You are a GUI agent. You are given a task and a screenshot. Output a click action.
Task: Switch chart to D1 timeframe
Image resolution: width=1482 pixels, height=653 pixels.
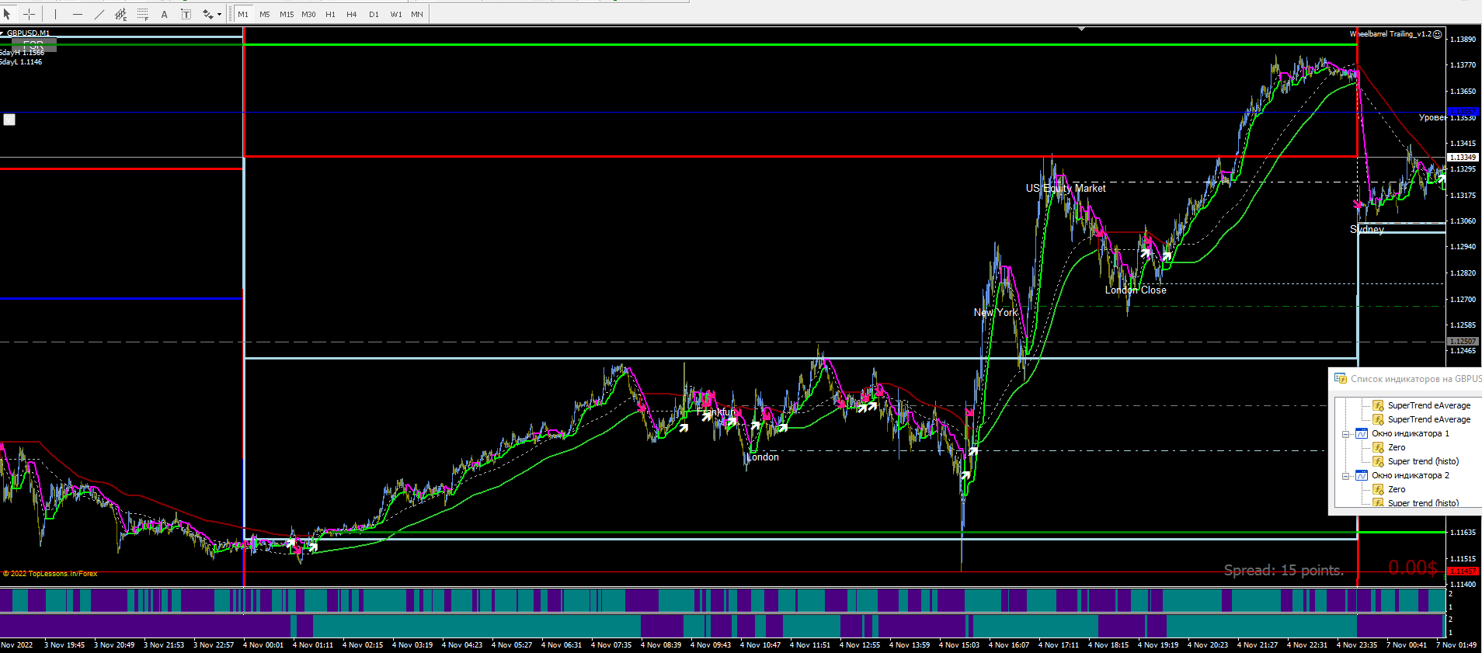pyautogui.click(x=374, y=14)
